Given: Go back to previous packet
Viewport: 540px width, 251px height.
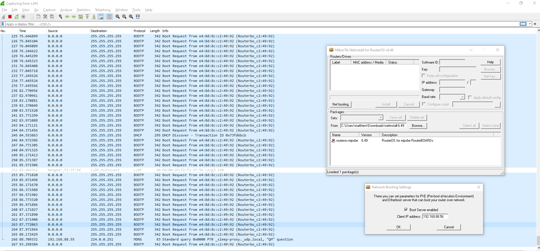Looking at the screenshot, I should click(67, 17).
